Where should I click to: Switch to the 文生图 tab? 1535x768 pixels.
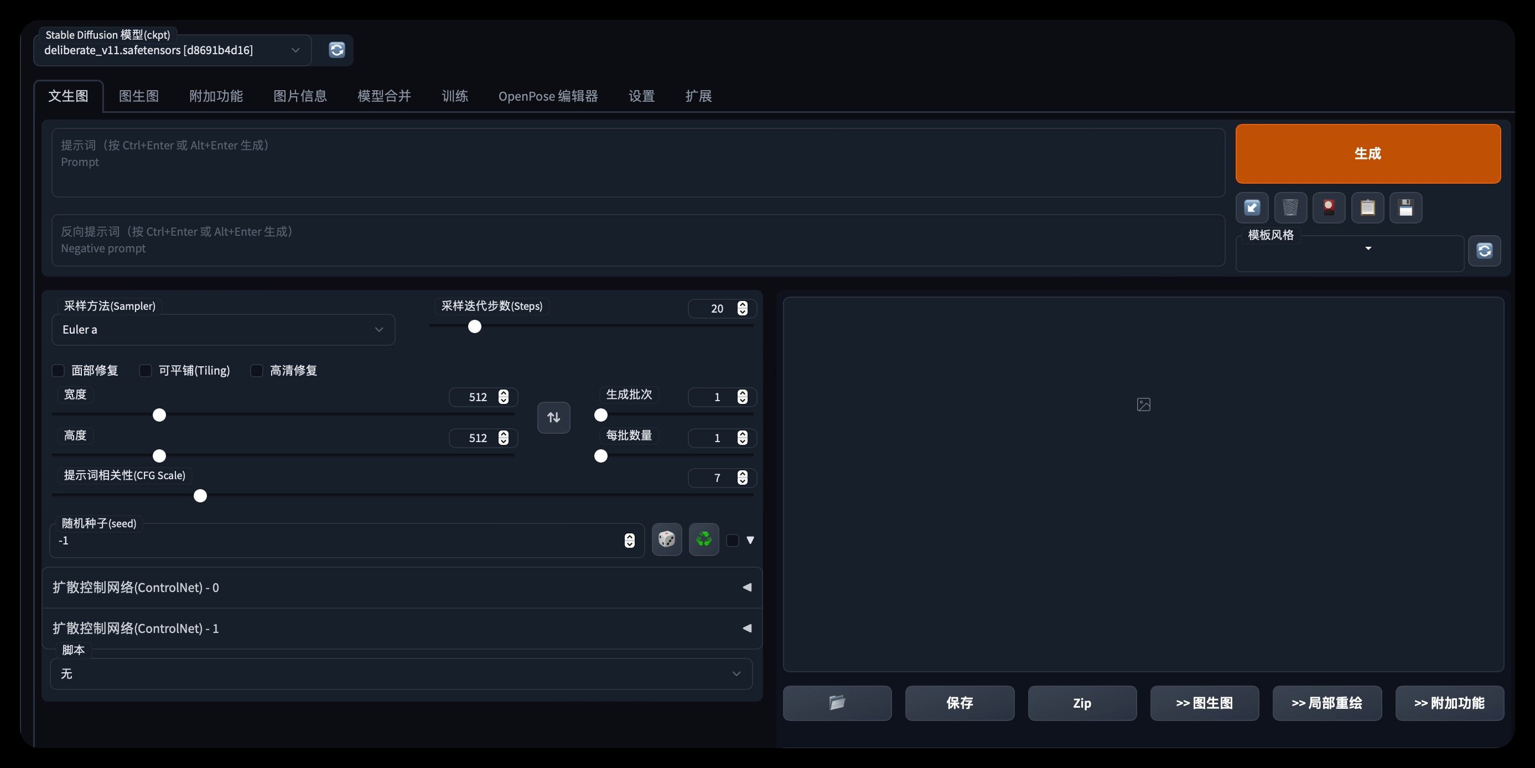point(69,96)
